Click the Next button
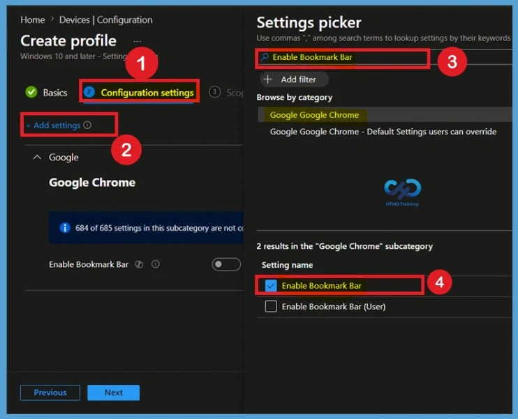This screenshot has height=419, width=518. [x=113, y=393]
